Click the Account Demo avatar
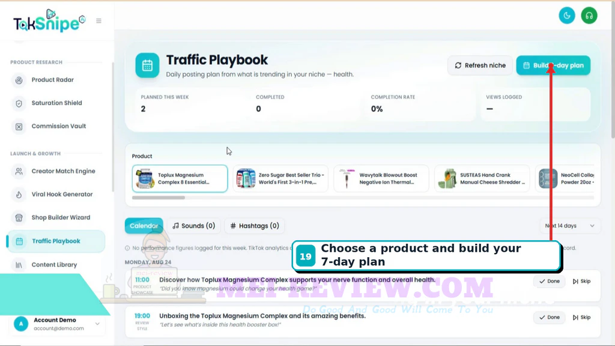Viewport: 615px width, 346px height. pyautogui.click(x=21, y=324)
